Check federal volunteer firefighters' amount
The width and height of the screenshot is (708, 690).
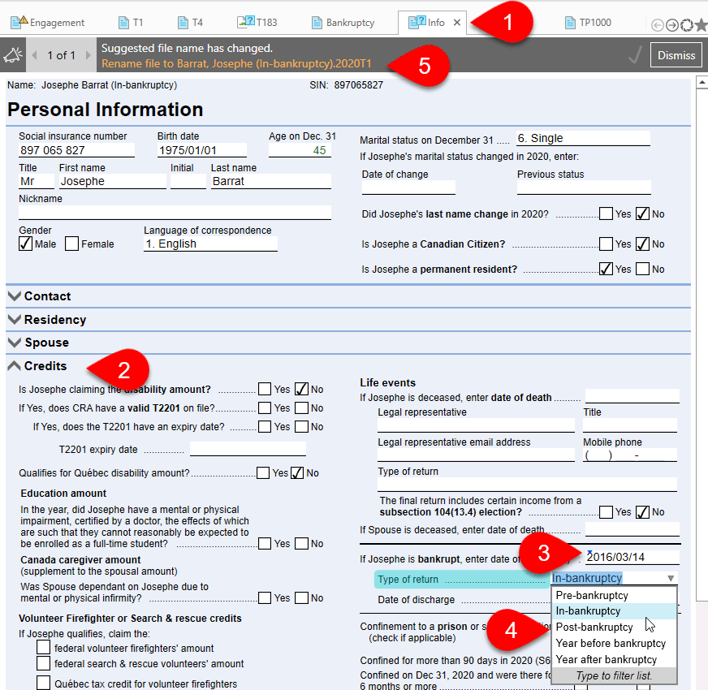click(43, 648)
